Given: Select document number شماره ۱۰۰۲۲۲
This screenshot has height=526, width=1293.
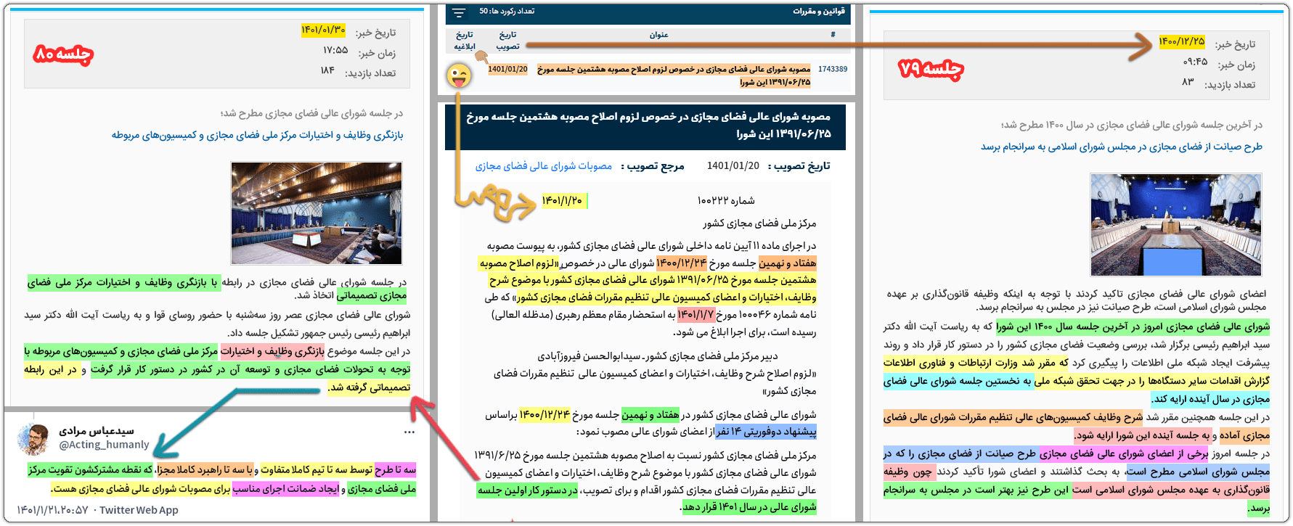Looking at the screenshot, I should tap(726, 200).
